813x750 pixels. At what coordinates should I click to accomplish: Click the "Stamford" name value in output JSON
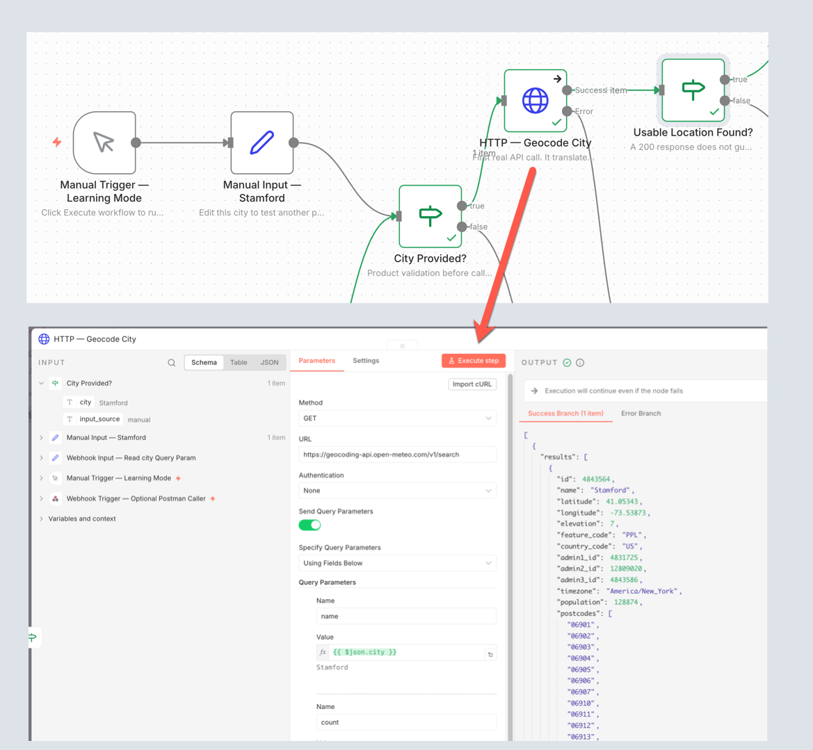610,490
